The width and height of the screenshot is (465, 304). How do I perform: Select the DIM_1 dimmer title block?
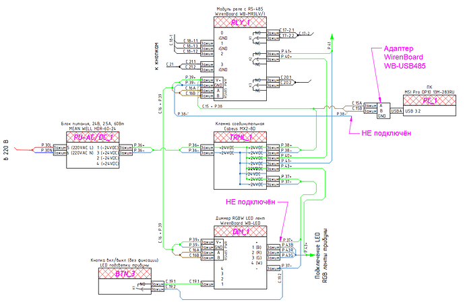click(240, 232)
